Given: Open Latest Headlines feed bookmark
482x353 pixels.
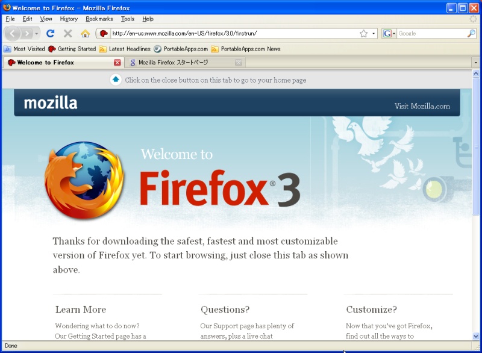Looking at the screenshot, I should point(125,49).
